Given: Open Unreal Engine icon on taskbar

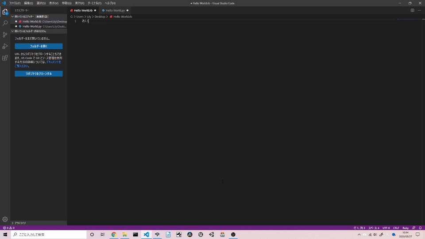Looking at the screenshot, I should click(x=201, y=235).
